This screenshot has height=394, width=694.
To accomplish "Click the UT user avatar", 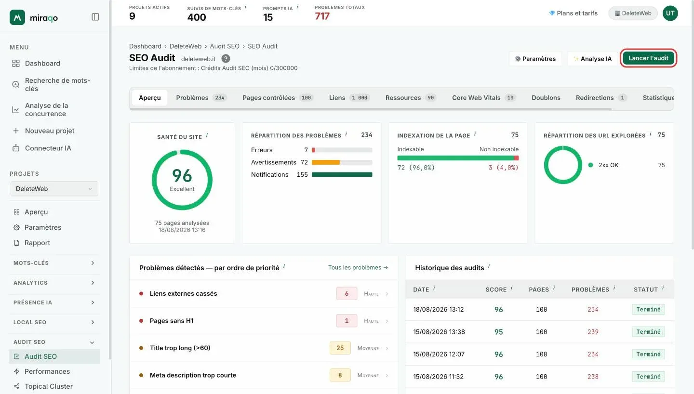I will coord(670,13).
